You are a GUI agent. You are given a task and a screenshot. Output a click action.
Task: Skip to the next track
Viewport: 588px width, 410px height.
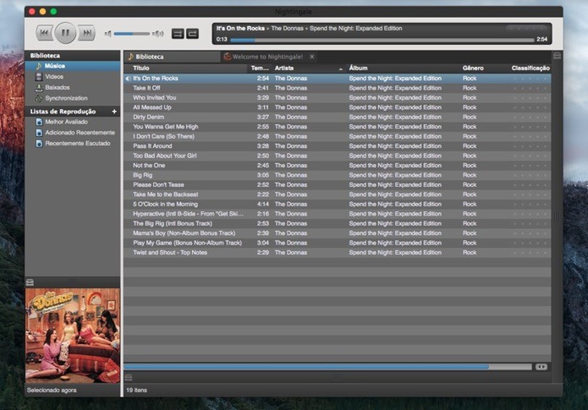click(87, 33)
